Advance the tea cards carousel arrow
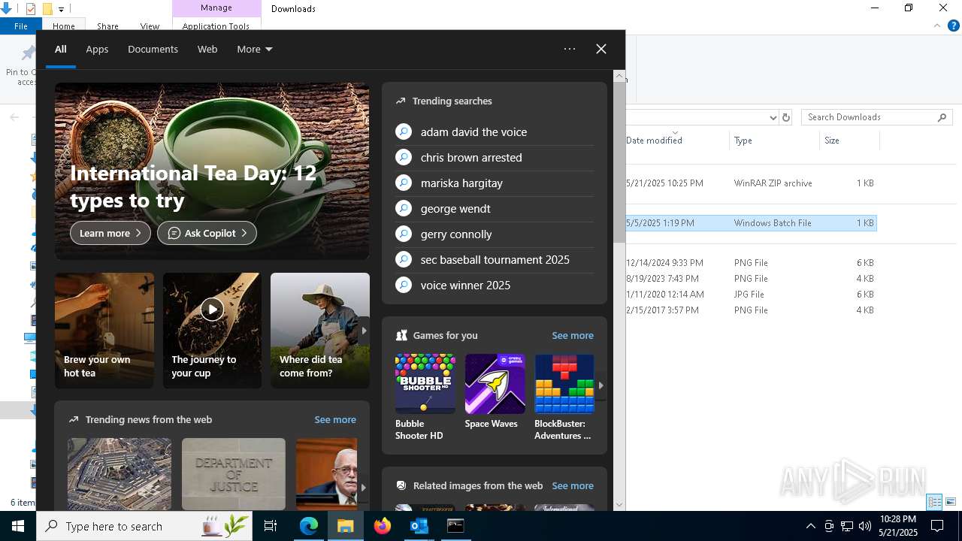 [x=364, y=331]
